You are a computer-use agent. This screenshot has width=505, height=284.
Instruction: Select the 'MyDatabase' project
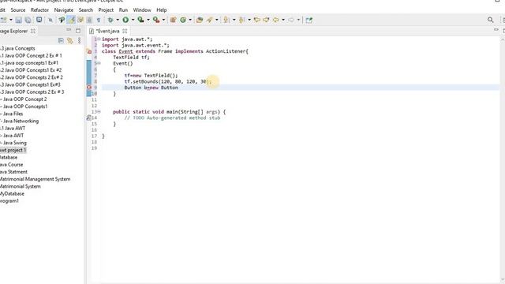(12, 193)
